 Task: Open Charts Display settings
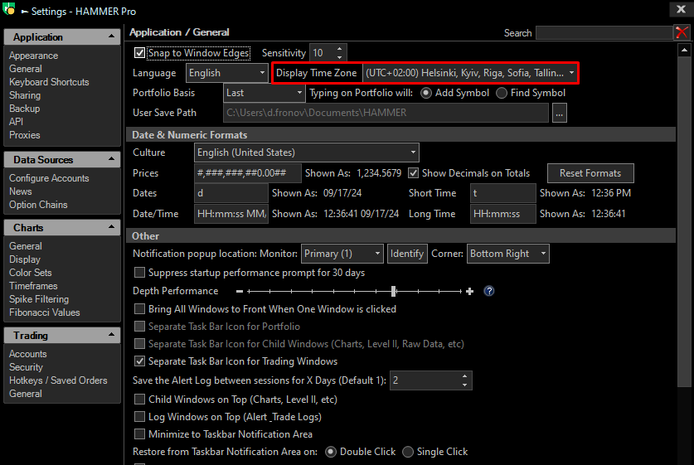(25, 259)
